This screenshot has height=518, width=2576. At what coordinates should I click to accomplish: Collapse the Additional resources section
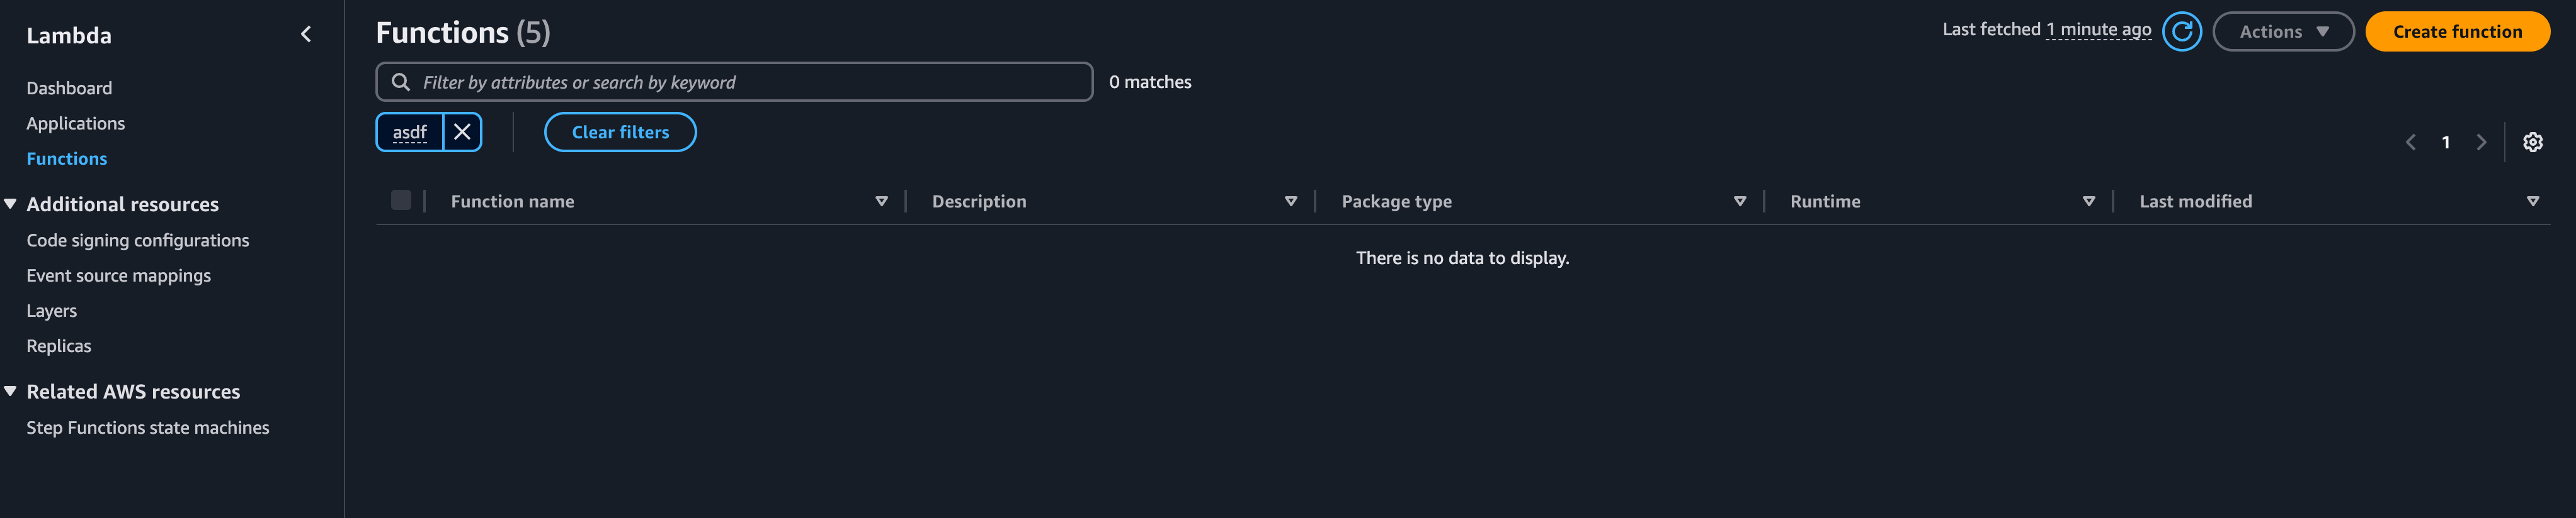coord(11,204)
